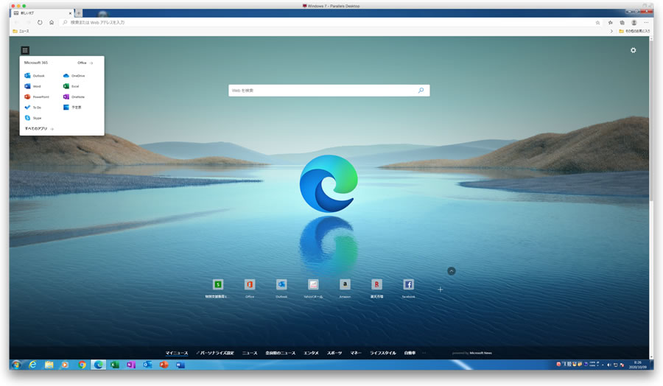This screenshot has width=663, height=386.
Task: Select the スポーツ news tab
Action: (334, 353)
